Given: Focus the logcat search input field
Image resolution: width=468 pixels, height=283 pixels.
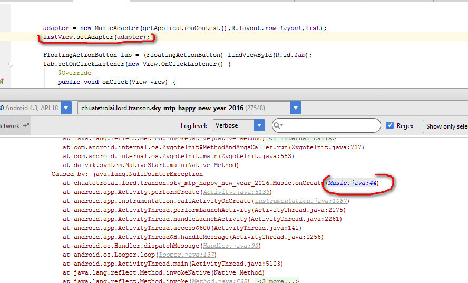Looking at the screenshot, I should 332,126.
